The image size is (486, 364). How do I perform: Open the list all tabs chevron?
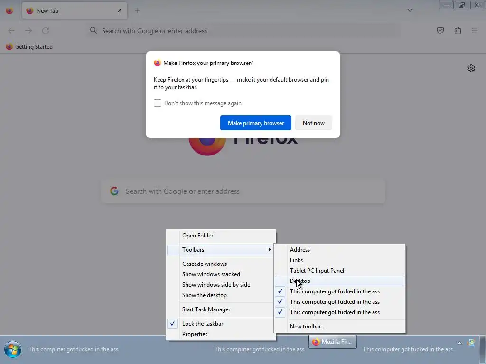[410, 10]
